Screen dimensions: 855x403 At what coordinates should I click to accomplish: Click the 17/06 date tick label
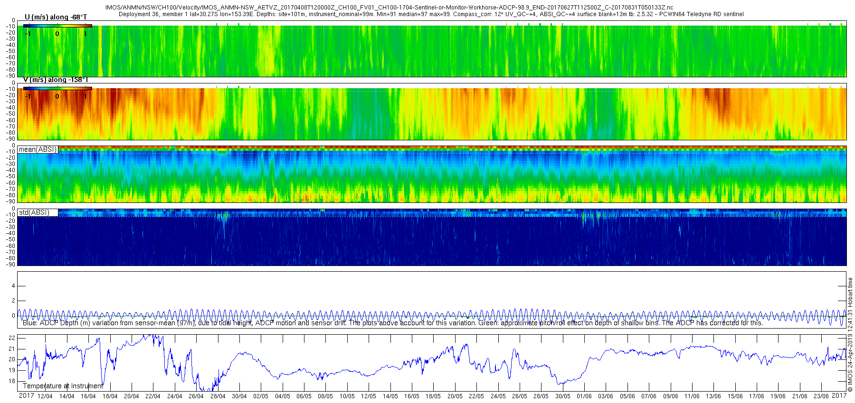[756, 396]
